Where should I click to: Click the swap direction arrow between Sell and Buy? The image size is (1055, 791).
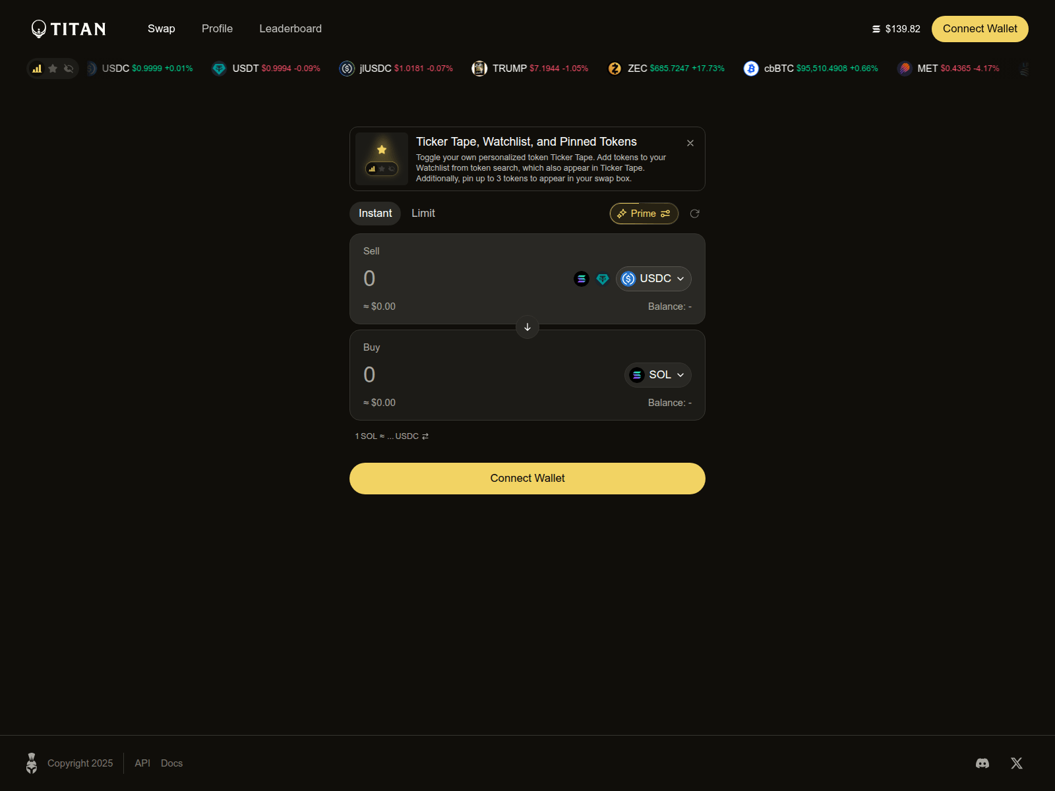[527, 328]
